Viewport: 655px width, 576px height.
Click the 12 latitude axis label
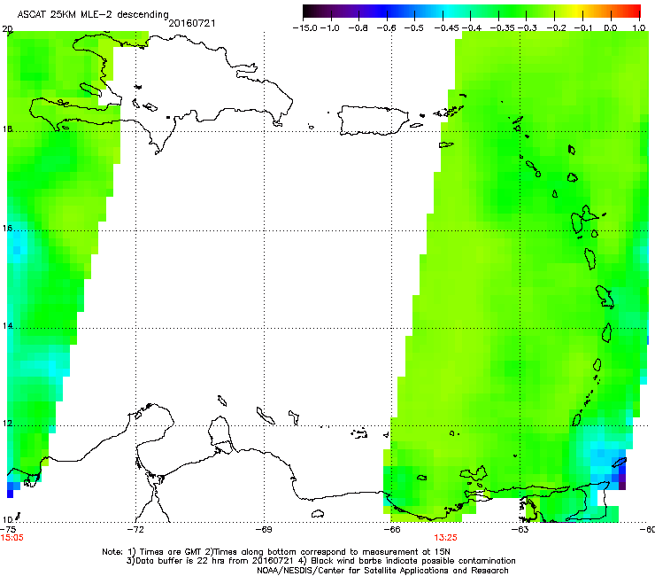(7, 424)
